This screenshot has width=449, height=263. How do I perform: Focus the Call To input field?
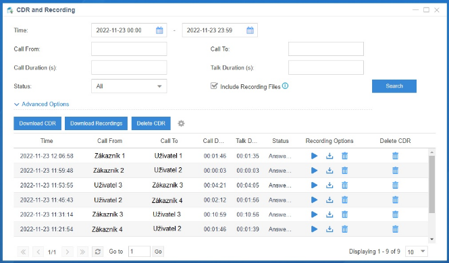326,49
